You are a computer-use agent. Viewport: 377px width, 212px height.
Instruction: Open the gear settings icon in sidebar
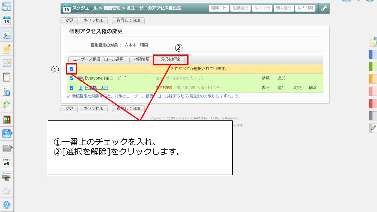click(x=6, y=191)
